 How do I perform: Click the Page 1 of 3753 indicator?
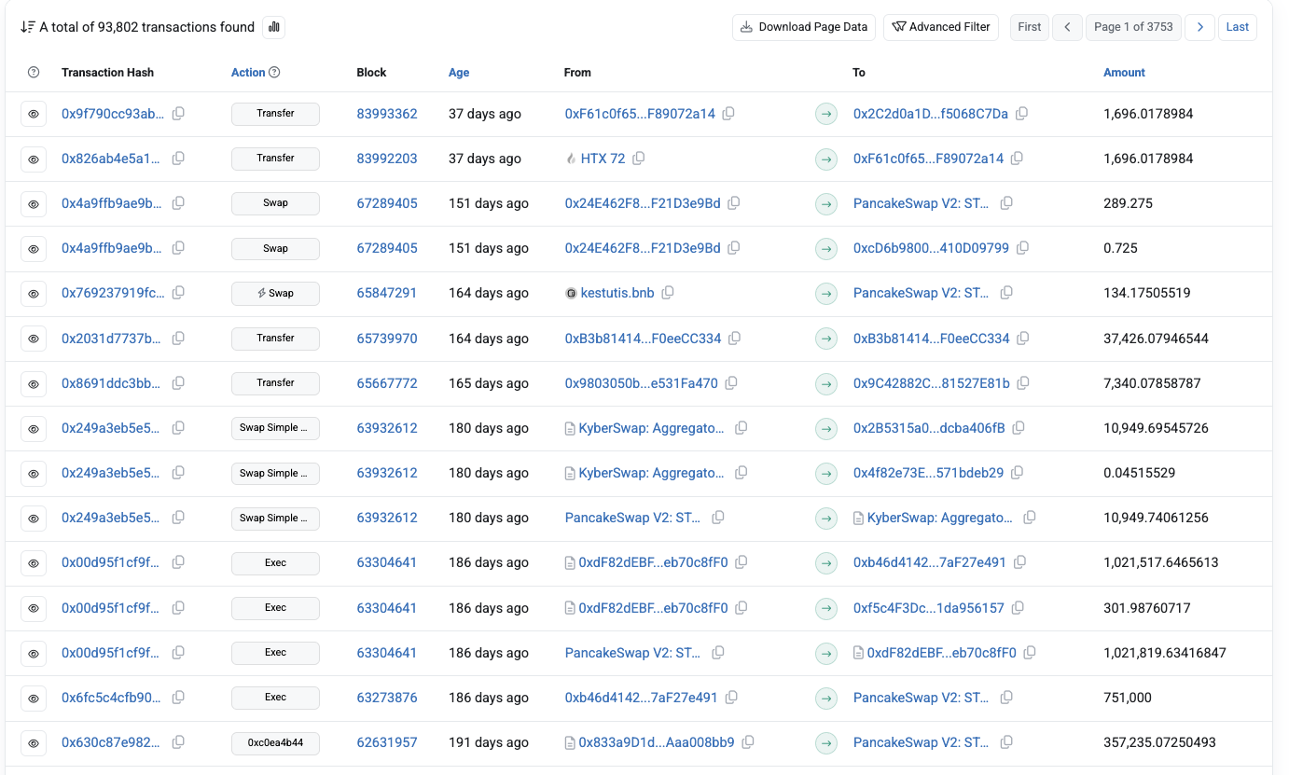pos(1133,27)
